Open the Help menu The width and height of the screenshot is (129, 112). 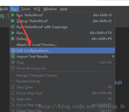click(x=64, y=9)
